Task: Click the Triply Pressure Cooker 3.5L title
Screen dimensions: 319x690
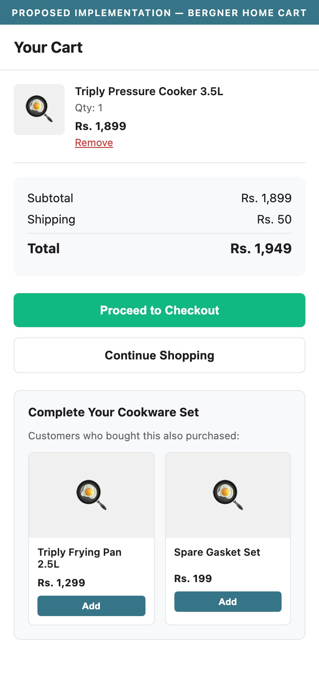Action: (149, 91)
